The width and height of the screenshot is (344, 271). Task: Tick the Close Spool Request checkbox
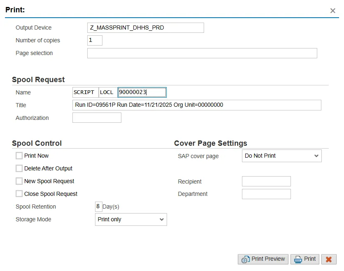point(19,194)
